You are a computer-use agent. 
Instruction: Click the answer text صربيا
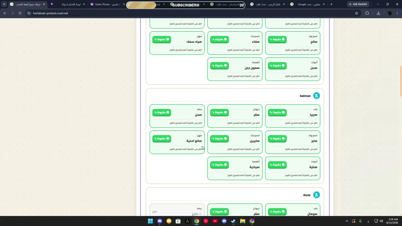click(x=313, y=115)
